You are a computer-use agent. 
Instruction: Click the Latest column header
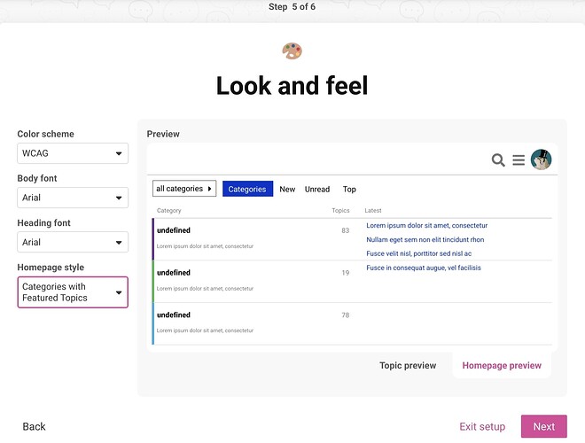click(x=373, y=210)
